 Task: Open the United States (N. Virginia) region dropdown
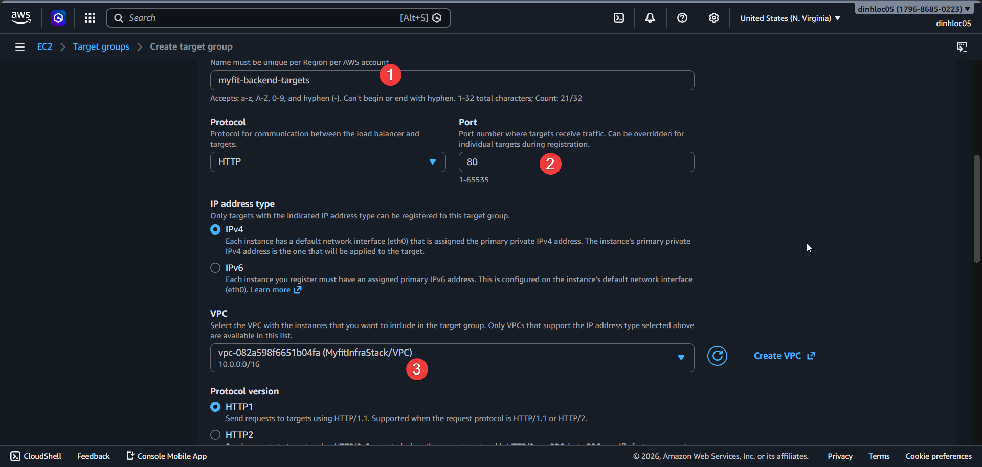tap(789, 18)
